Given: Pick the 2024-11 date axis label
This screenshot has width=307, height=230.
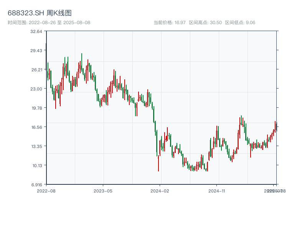Looking at the screenshot, I should click(216, 191).
